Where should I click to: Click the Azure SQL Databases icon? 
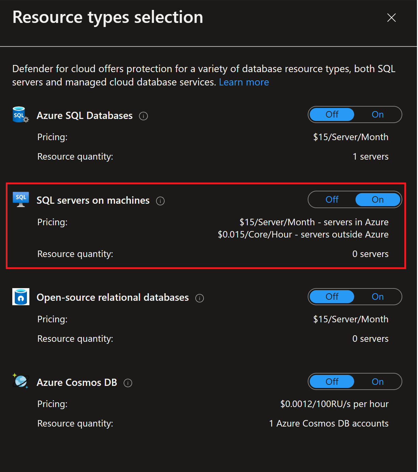(20, 115)
